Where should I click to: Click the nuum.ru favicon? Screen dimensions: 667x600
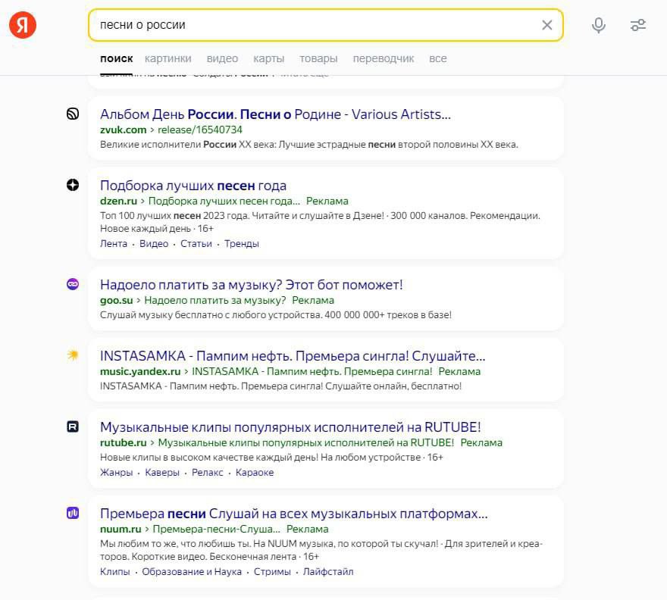[x=73, y=513]
